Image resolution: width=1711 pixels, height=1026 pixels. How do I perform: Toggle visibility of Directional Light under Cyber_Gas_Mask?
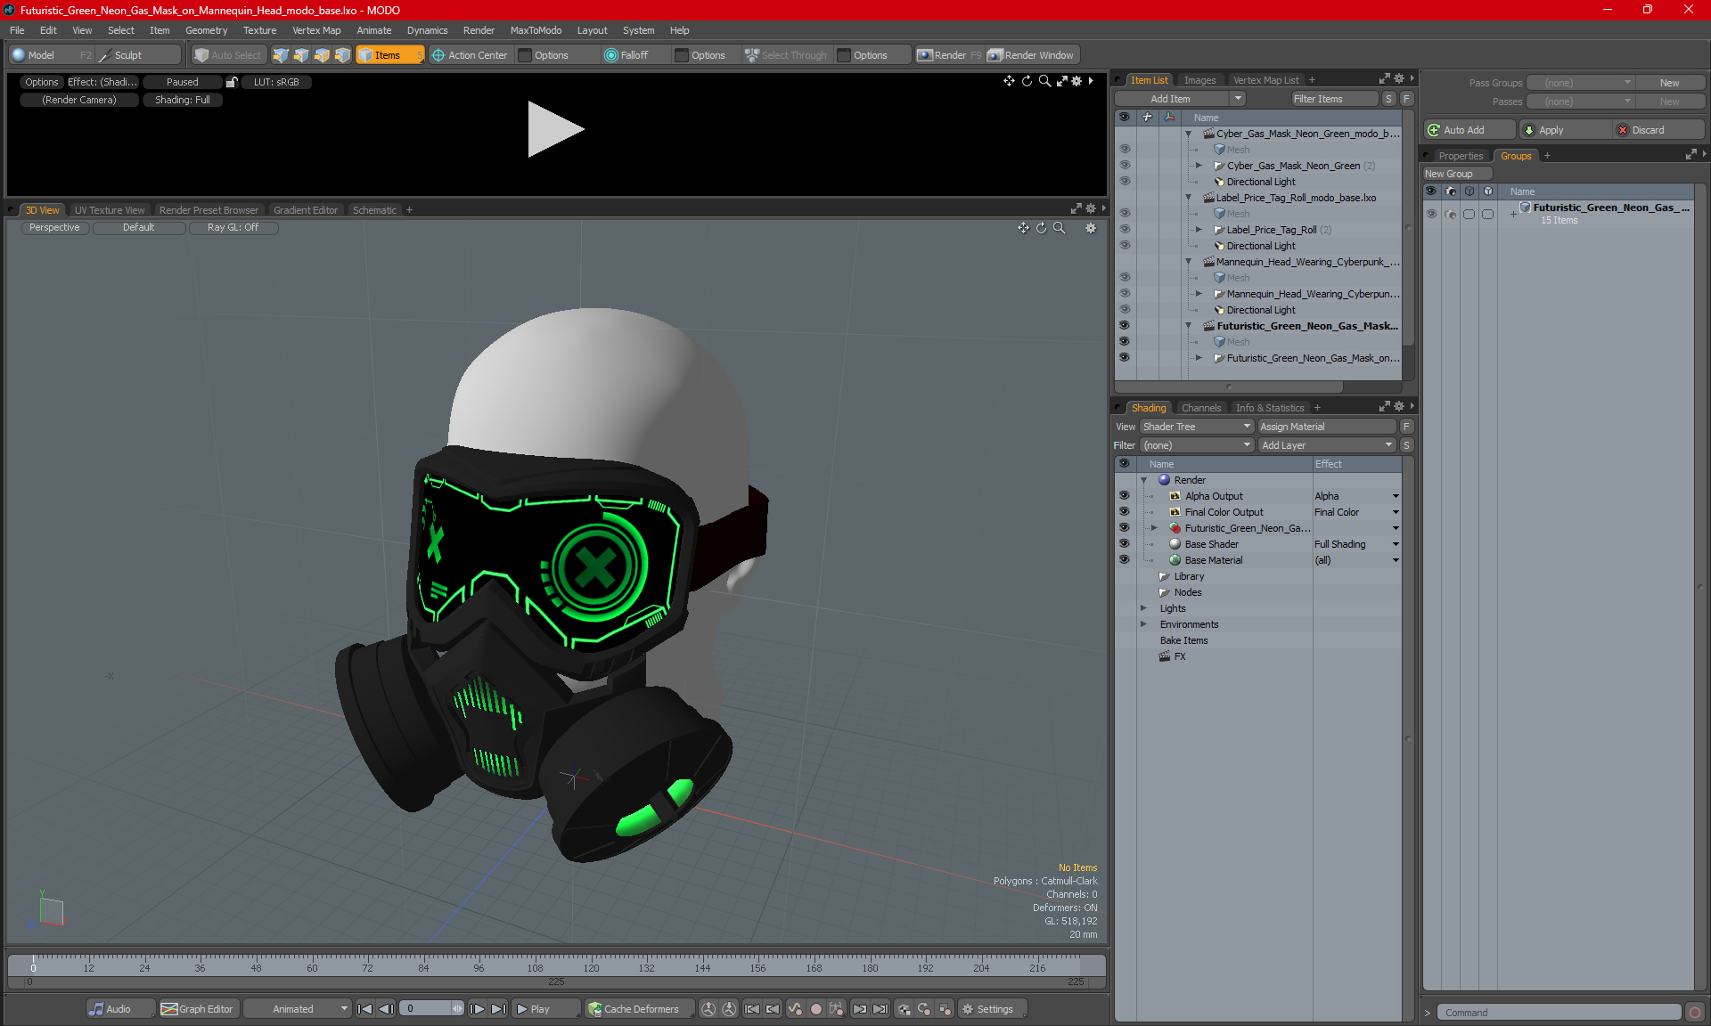(1122, 181)
